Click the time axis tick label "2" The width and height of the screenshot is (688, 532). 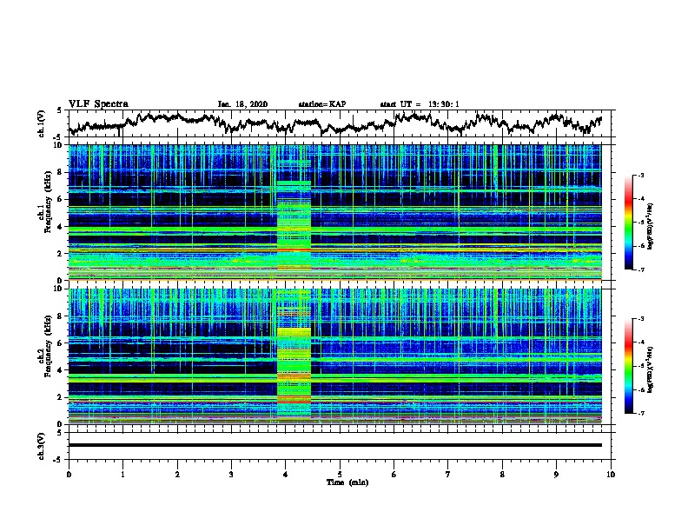click(x=177, y=475)
